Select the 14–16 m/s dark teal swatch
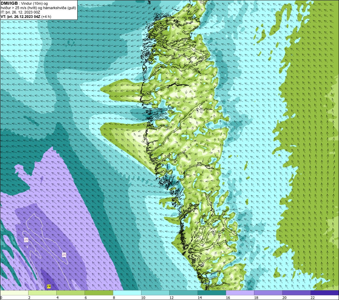339x300 pixels. pos(212,293)
